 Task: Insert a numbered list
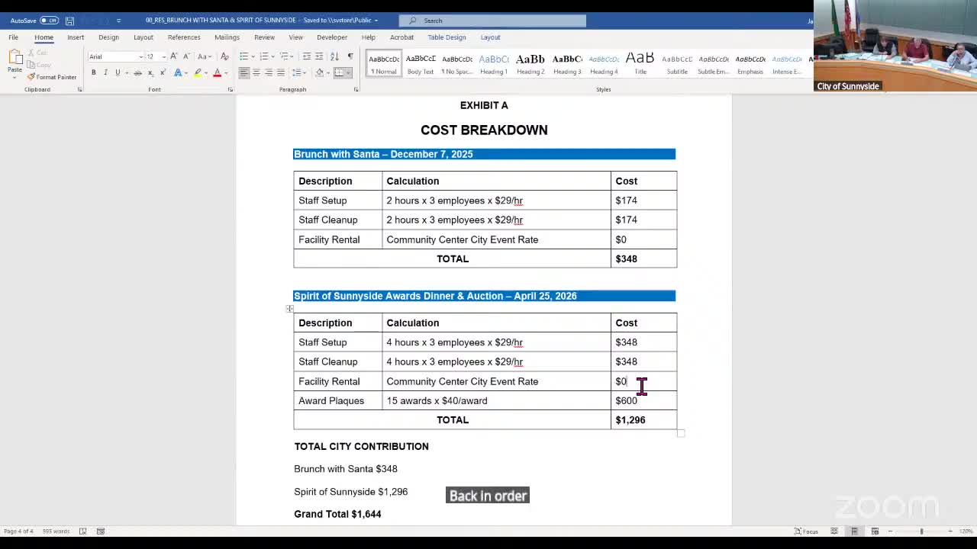263,56
